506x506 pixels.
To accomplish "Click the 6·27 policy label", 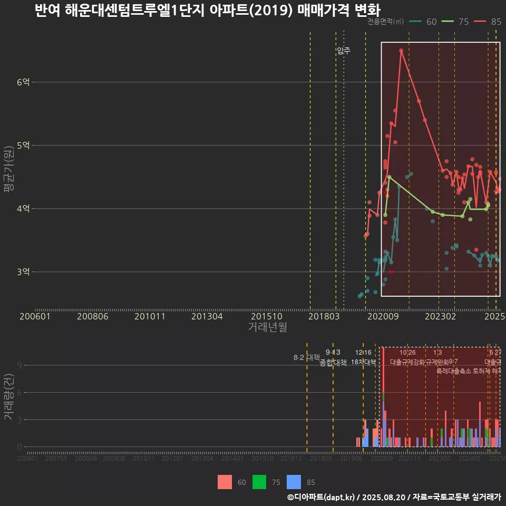I will 495,353.
